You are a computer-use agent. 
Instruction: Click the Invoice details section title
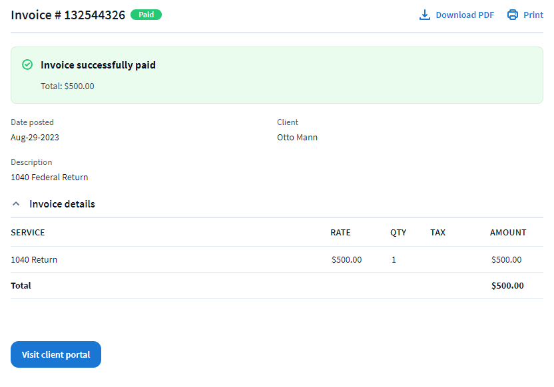(x=62, y=204)
